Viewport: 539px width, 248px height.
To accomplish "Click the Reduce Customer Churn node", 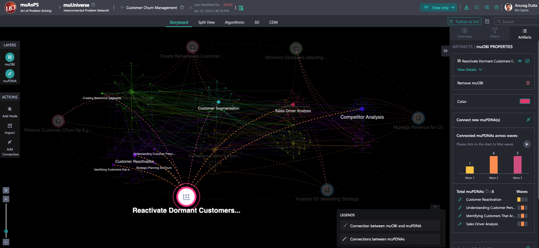I will pyautogui.click(x=59, y=121).
